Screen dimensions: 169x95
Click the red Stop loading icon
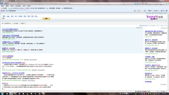(x=141, y=3)
